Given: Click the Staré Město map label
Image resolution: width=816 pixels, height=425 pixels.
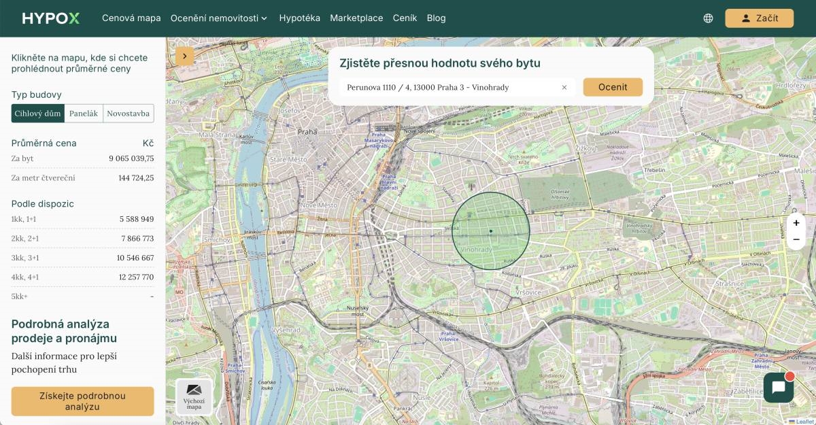Looking at the screenshot, I should [289, 159].
